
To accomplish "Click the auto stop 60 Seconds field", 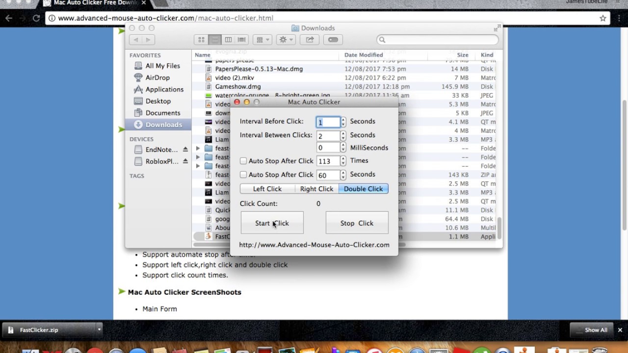I will 328,175.
